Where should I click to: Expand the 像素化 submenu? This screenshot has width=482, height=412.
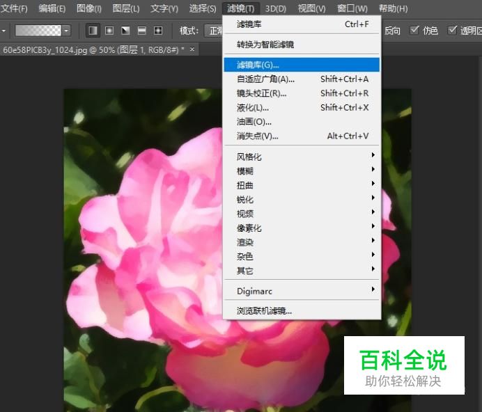[x=302, y=228]
